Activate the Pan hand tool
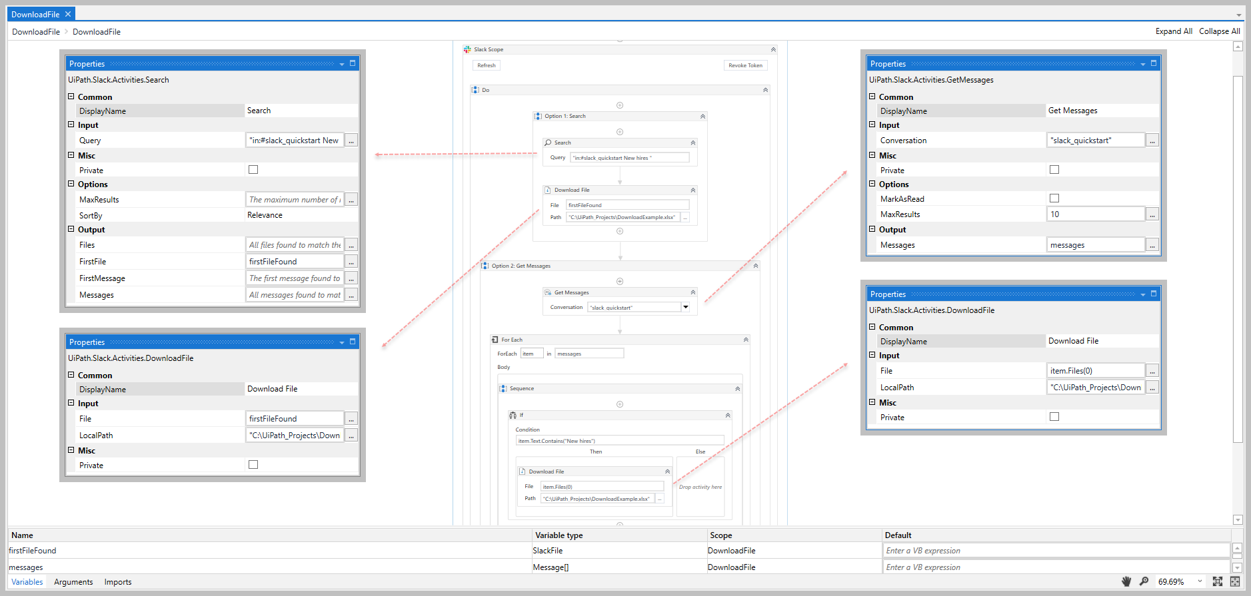The width and height of the screenshot is (1251, 596). point(1126,581)
